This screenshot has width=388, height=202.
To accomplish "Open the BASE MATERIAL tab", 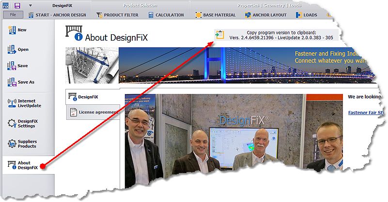I will 216,15.
